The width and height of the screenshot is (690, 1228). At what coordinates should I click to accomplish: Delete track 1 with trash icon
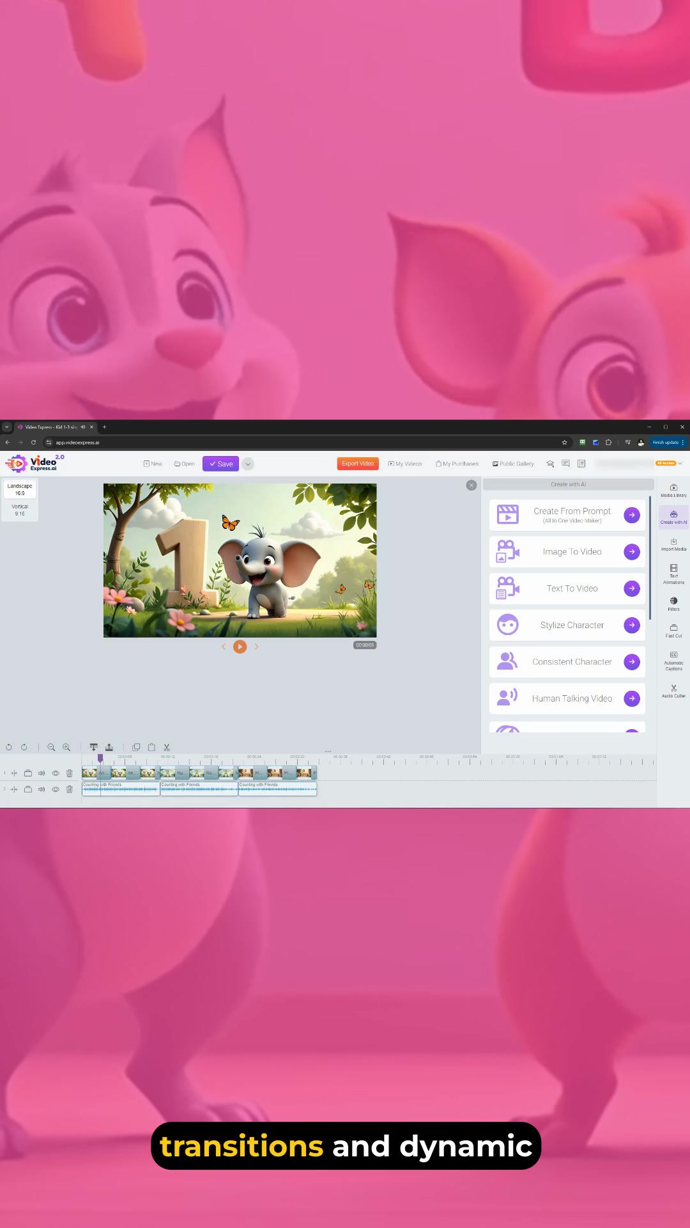(70, 773)
